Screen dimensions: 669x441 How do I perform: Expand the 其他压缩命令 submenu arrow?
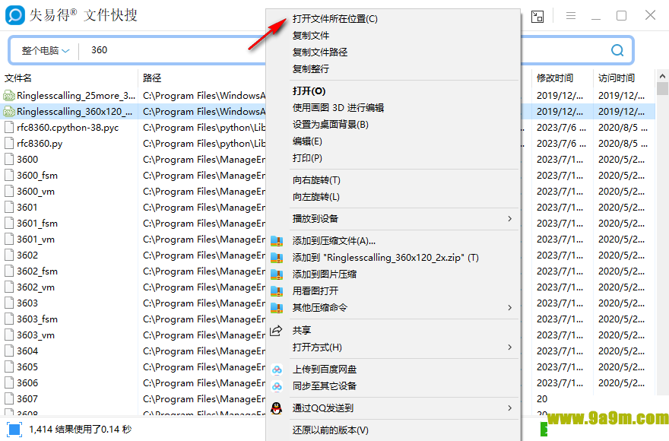[510, 308]
